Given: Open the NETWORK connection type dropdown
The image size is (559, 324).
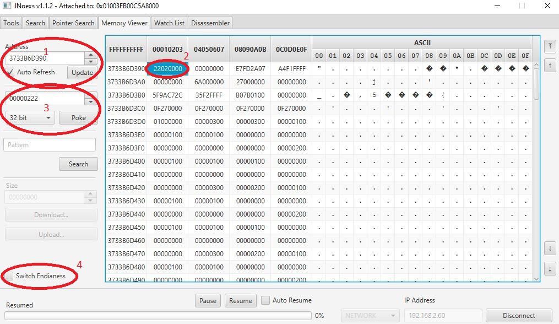Looking at the screenshot, I should point(369,316).
